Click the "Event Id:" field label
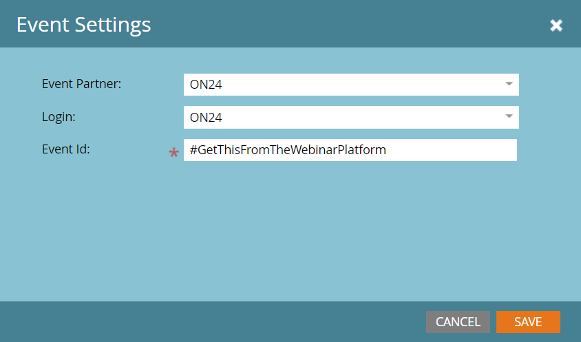This screenshot has height=342, width=581. (x=66, y=149)
